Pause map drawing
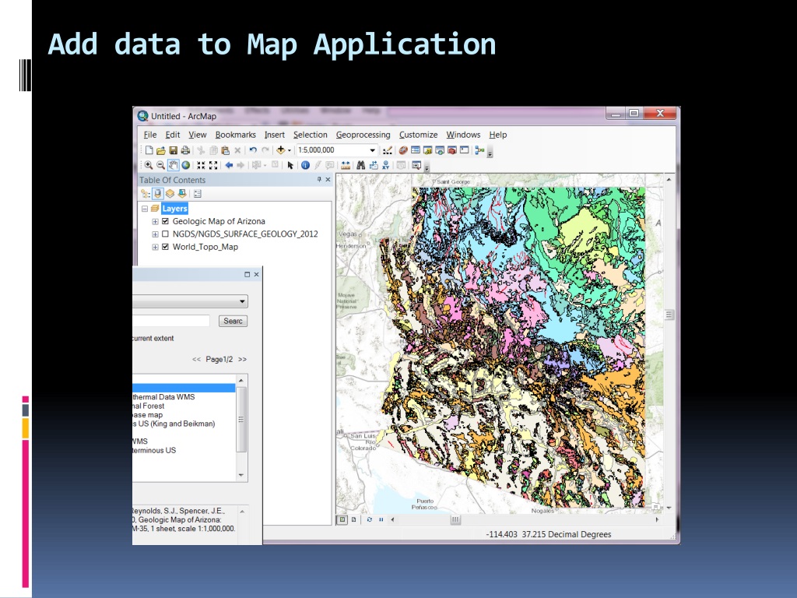Viewport: 797px width, 598px height. click(x=381, y=519)
